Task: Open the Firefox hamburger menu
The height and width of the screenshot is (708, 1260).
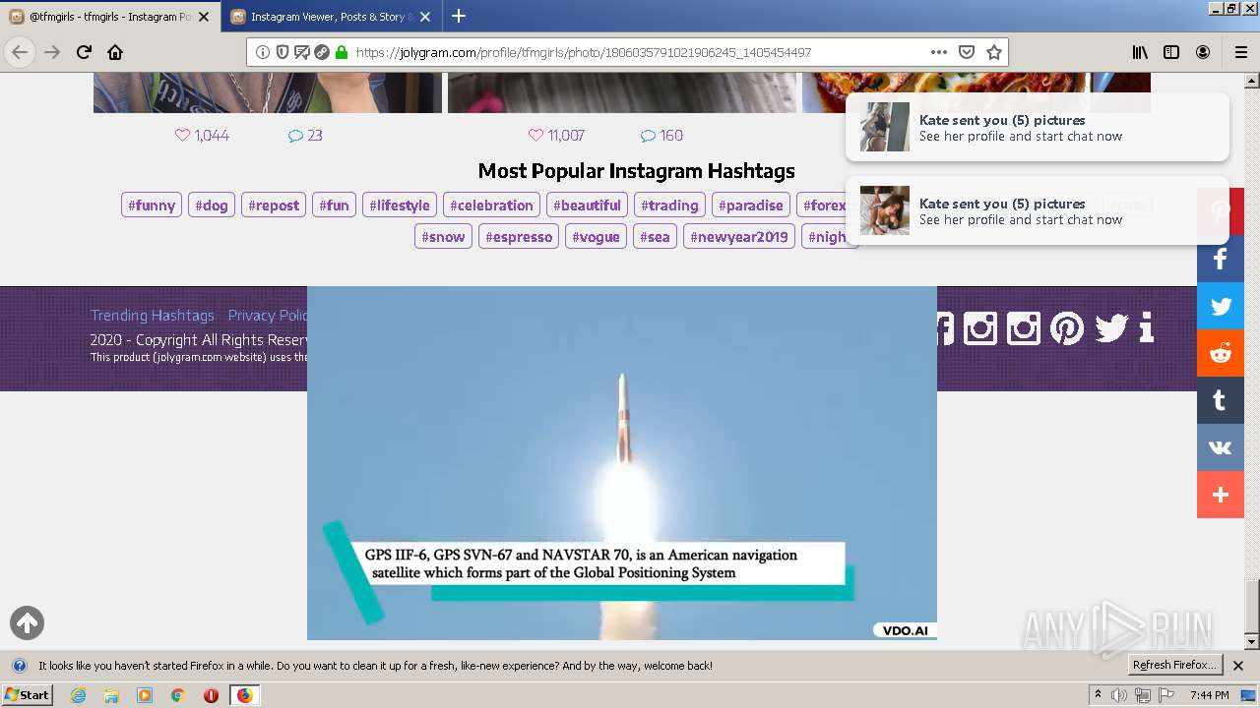Action: point(1240,52)
